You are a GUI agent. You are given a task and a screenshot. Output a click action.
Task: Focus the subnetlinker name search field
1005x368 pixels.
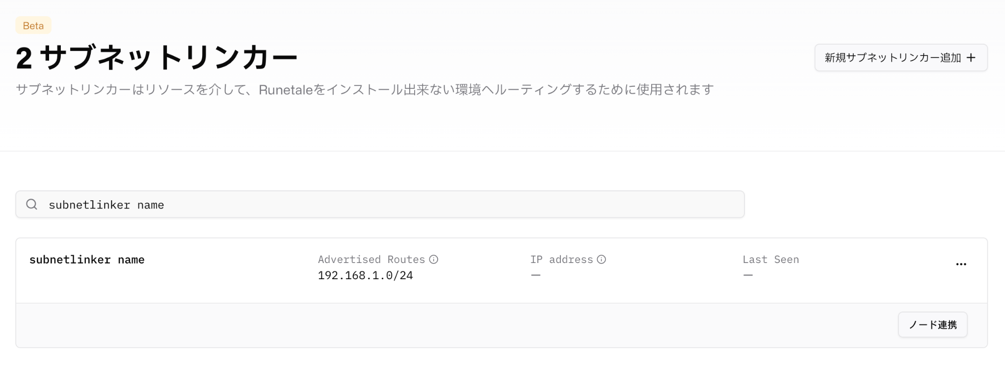coord(380,205)
